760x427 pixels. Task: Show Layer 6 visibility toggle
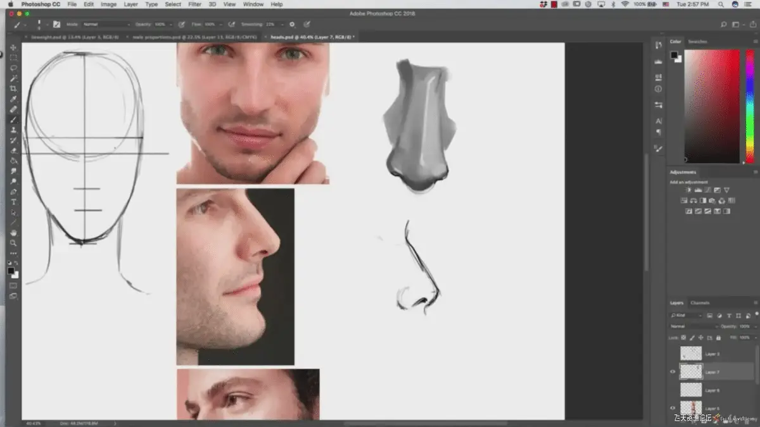[x=673, y=390]
